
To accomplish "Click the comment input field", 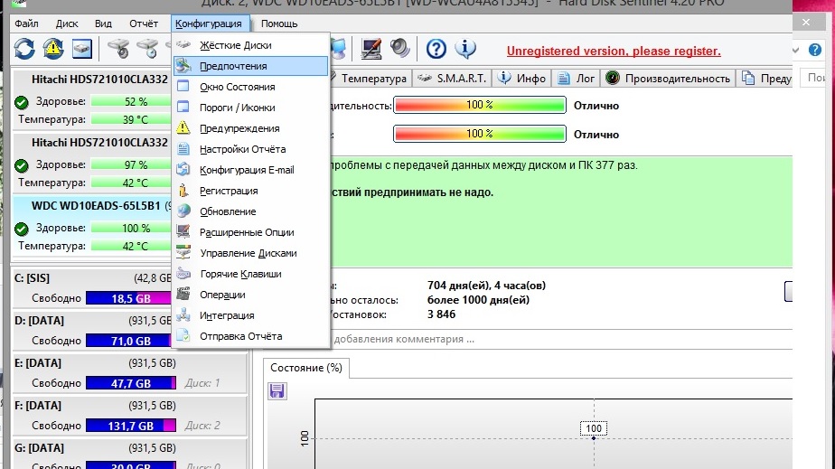I will tap(561, 339).
